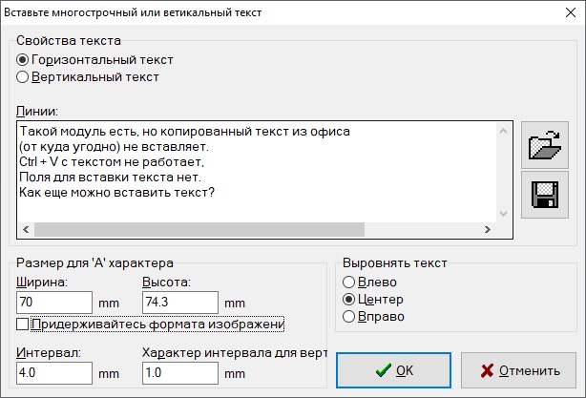Screen dimensions: 586x398
Task: Enable Придерживайтесь формата изображения checkbox
Action: point(23,325)
